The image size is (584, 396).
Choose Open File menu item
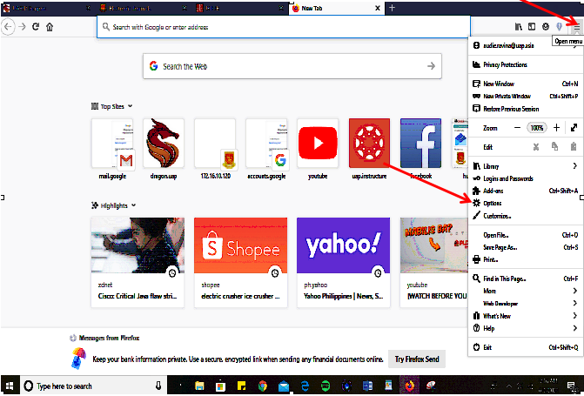526,235
